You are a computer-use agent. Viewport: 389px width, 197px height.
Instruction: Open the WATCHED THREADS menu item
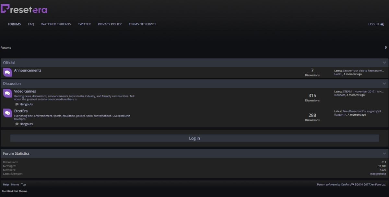coord(56,24)
